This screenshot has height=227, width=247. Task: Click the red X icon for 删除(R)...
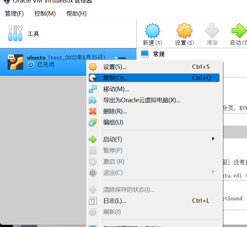coord(93,111)
